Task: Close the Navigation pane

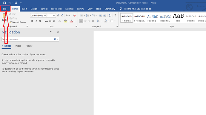Action: pos(58,32)
